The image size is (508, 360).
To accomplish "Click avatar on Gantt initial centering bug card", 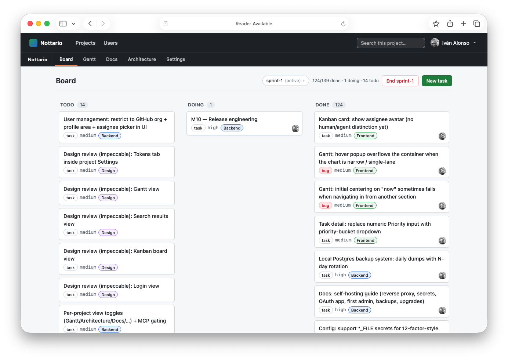I will click(x=442, y=206).
